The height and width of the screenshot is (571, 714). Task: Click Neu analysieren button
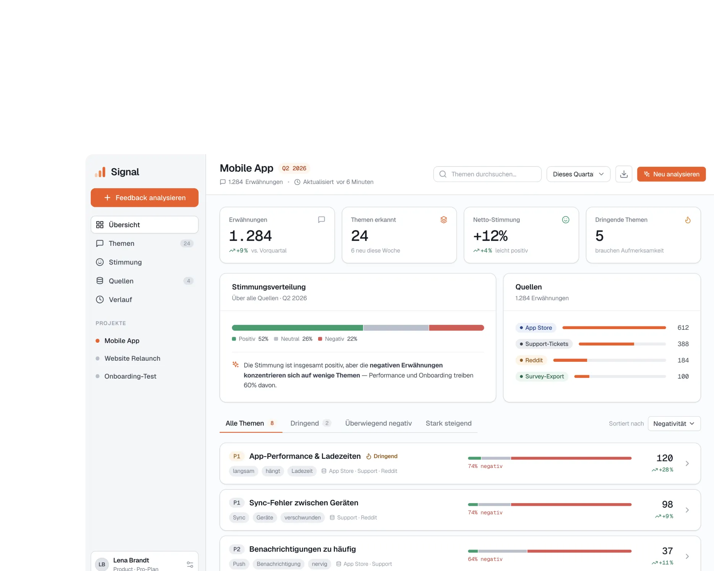point(671,174)
